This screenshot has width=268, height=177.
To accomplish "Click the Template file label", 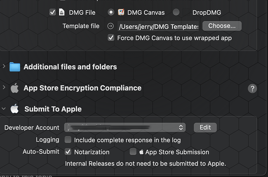I will [81, 26].
